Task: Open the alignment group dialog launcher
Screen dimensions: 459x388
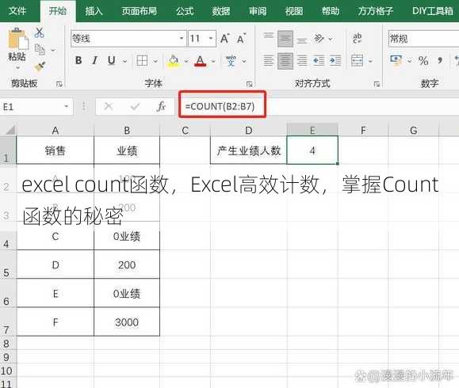Action: point(377,84)
